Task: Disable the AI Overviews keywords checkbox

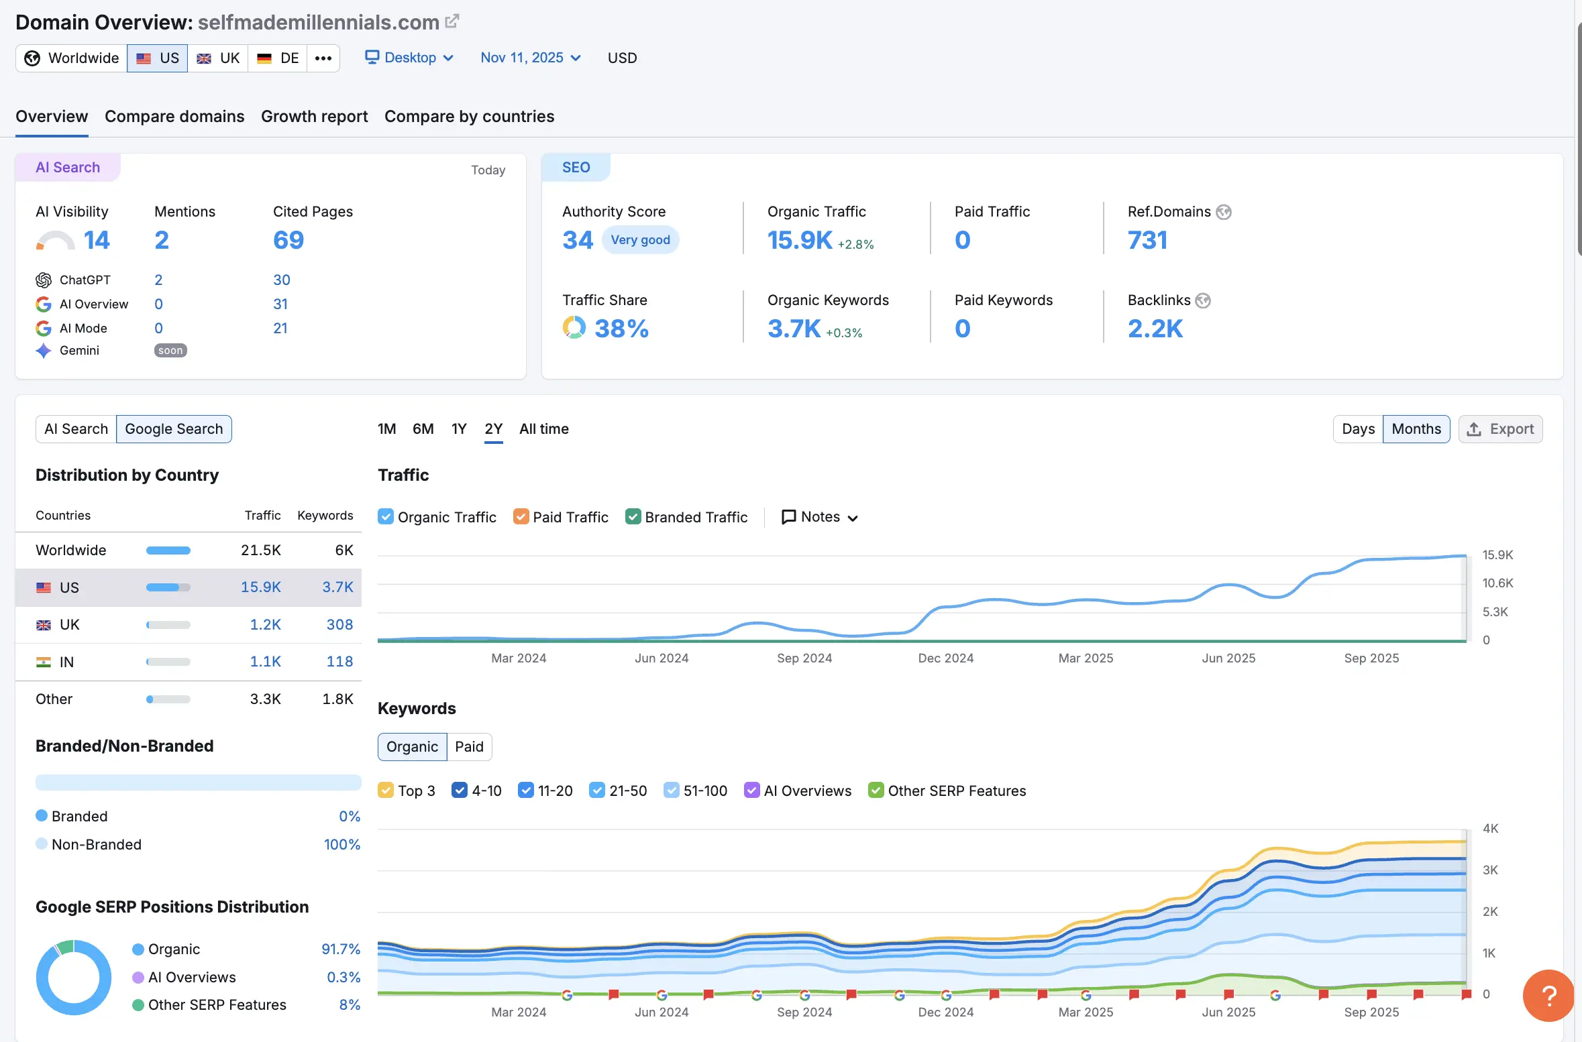Action: [751, 790]
